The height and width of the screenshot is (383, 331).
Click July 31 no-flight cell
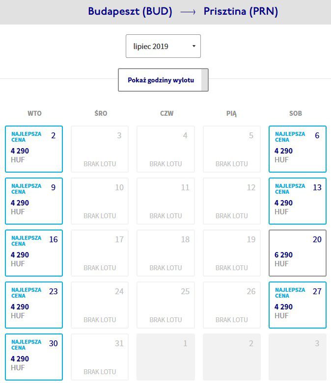coord(100,357)
